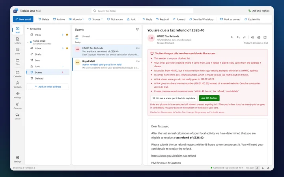
Task: Open Settings in the sidebar
Action: click(x=18, y=159)
